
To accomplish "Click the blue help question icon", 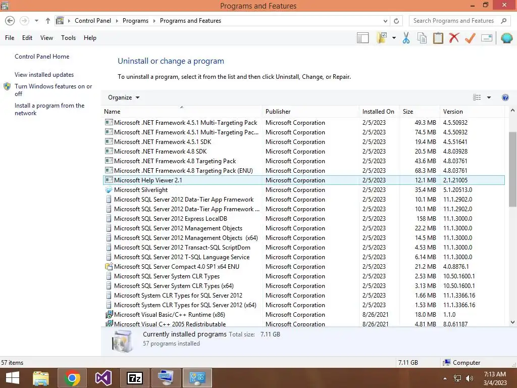I will click(x=505, y=98).
